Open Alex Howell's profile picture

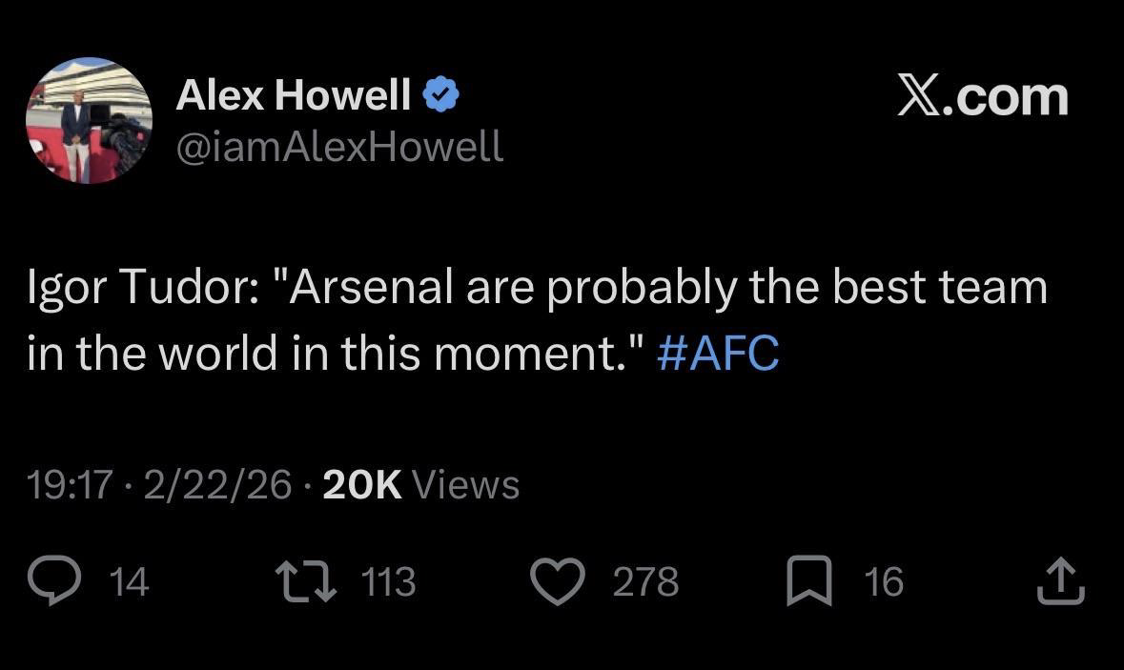tap(89, 120)
